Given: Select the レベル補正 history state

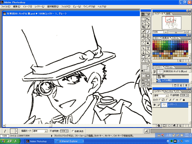Looking at the screenshot, I should click(x=172, y=81).
